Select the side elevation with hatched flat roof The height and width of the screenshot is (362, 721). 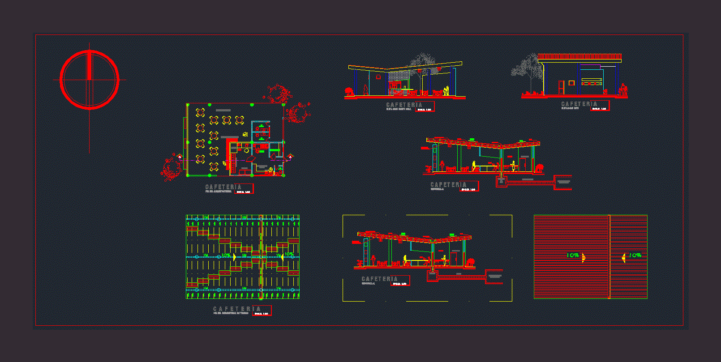(x=575, y=76)
